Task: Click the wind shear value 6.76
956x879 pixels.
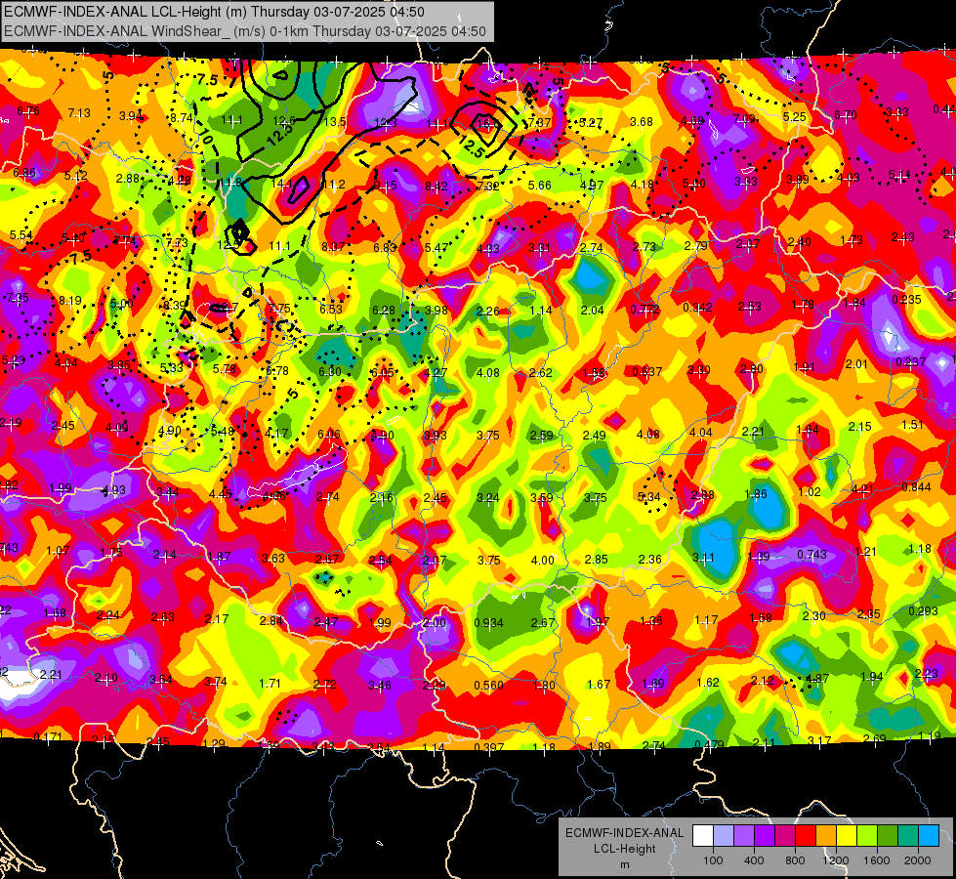Action: (x=28, y=111)
